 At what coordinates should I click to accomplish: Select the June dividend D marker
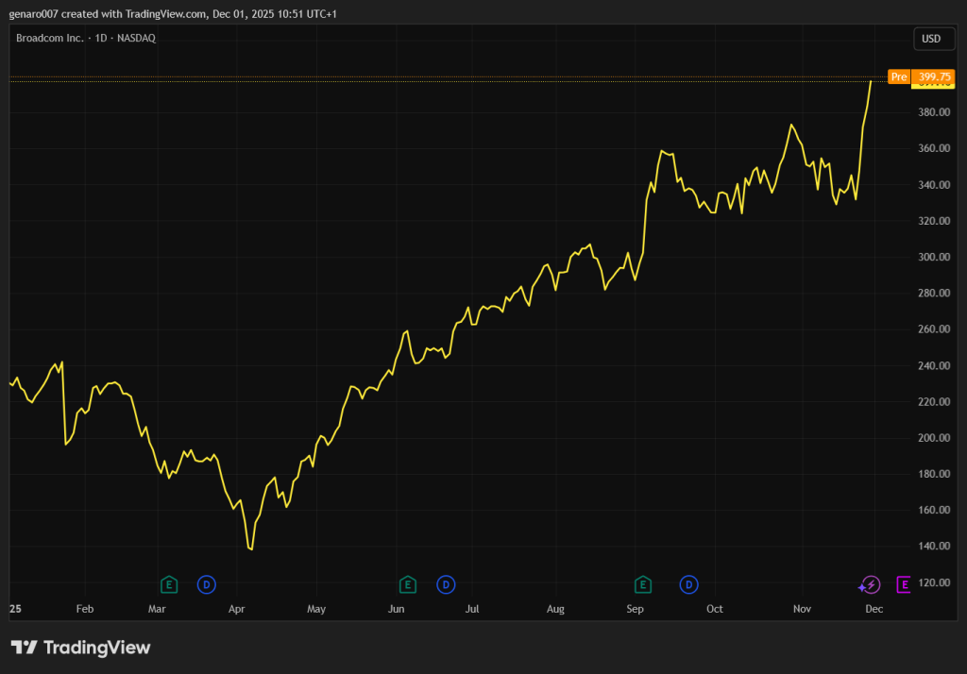(x=446, y=584)
